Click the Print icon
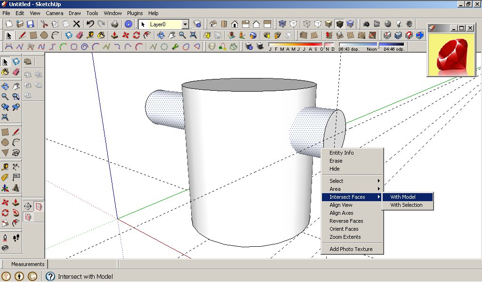This screenshot has height=282, width=482. 114,24
